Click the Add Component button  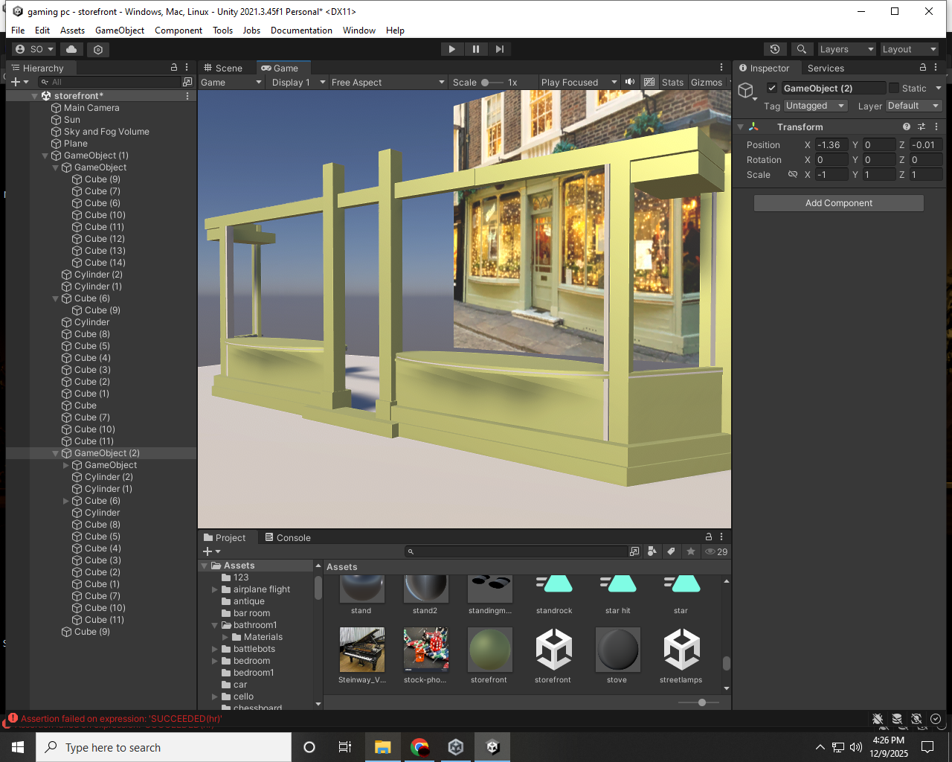coord(838,203)
